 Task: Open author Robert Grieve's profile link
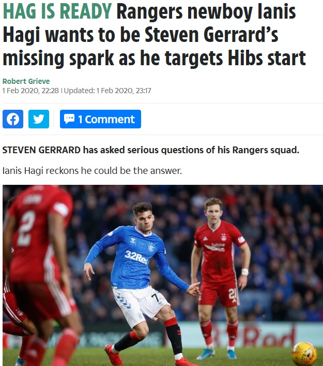[x=26, y=81]
